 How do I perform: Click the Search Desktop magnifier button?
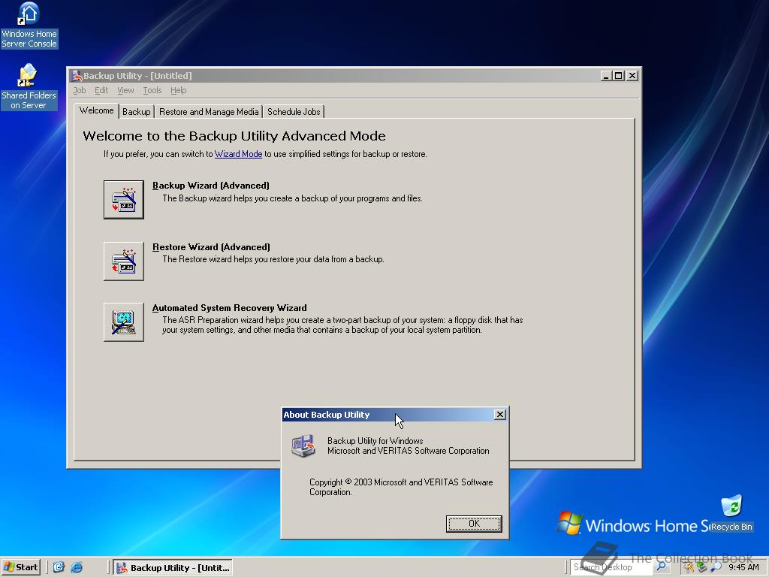(661, 566)
